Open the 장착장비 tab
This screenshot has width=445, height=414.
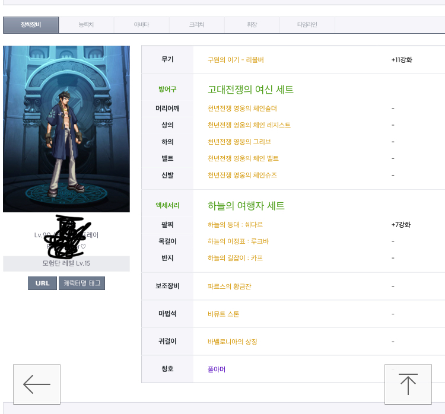click(x=31, y=25)
